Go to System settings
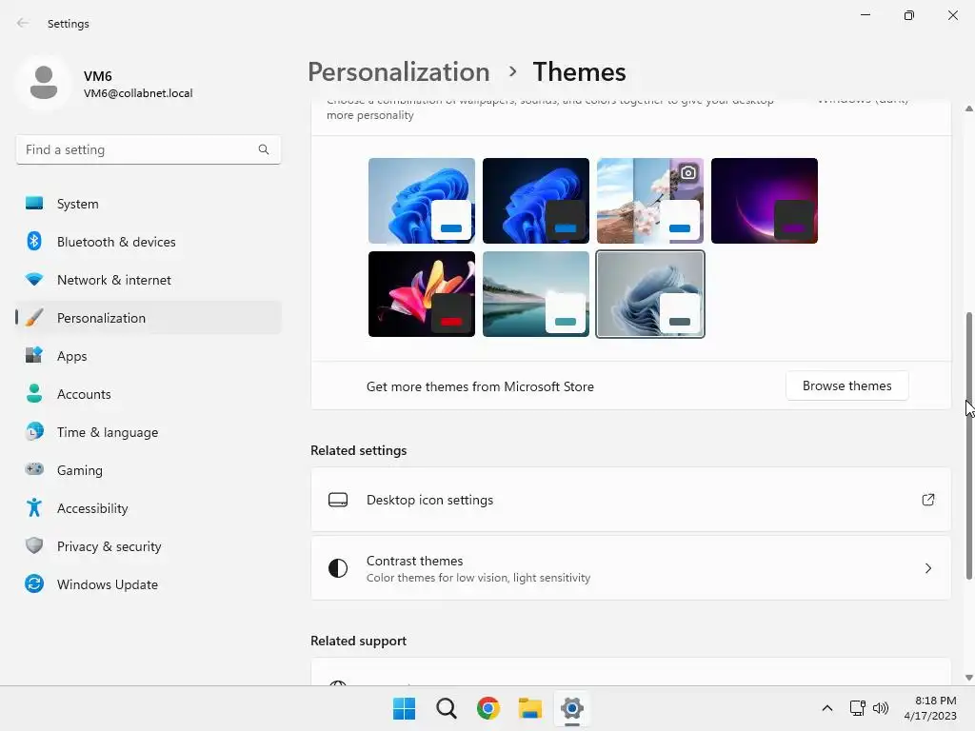 pyautogui.click(x=148, y=204)
